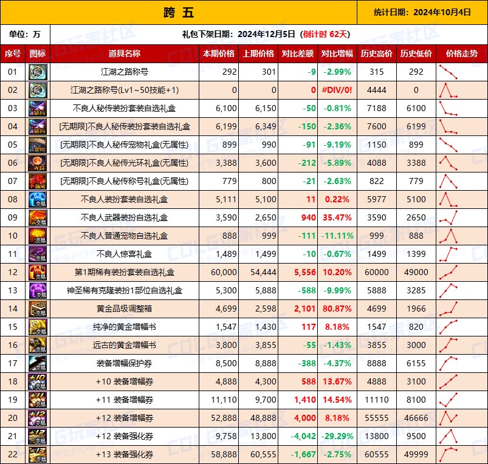The height and width of the screenshot is (464, 488).
Task: Click the -4,042 difference cell
Action: click(298, 436)
